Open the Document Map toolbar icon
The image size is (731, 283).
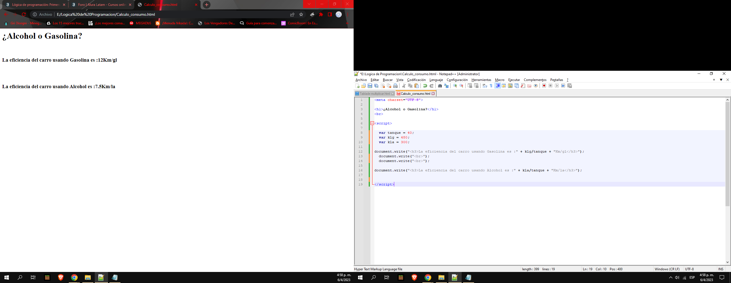click(510, 86)
